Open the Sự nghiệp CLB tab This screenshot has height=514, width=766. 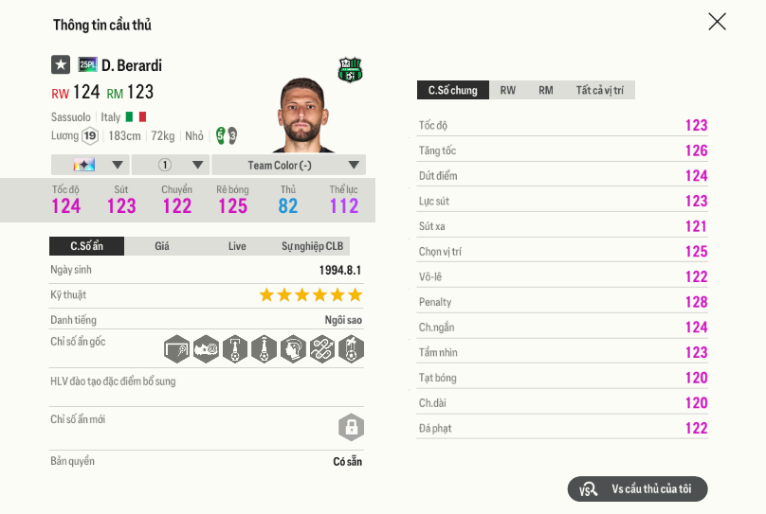[312, 246]
